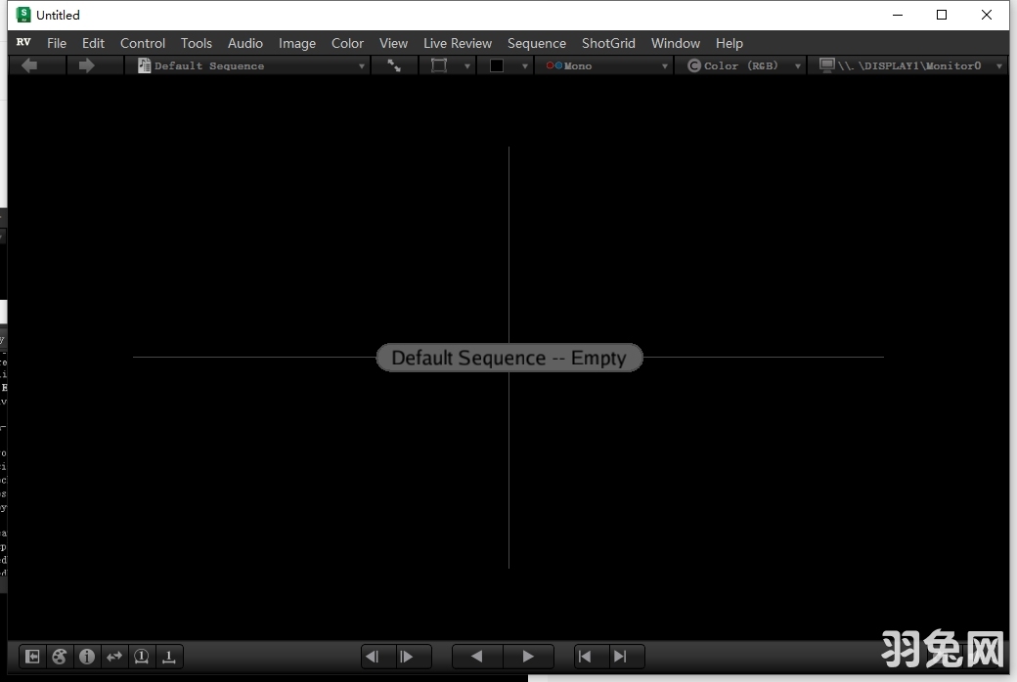Open the Live Review menu

pos(458,43)
